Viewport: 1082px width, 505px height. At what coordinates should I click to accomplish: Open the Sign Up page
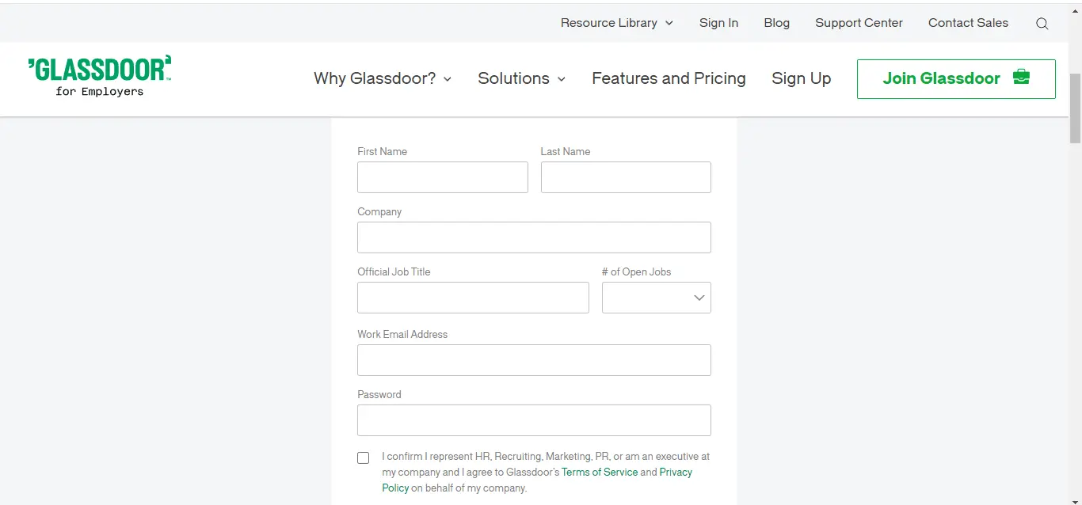click(802, 78)
